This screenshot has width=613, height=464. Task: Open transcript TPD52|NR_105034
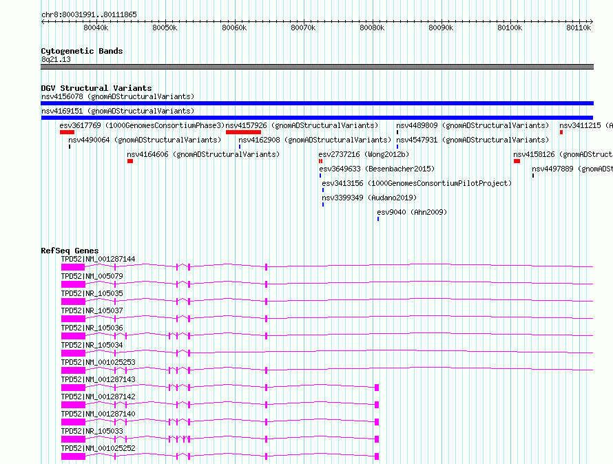point(92,345)
